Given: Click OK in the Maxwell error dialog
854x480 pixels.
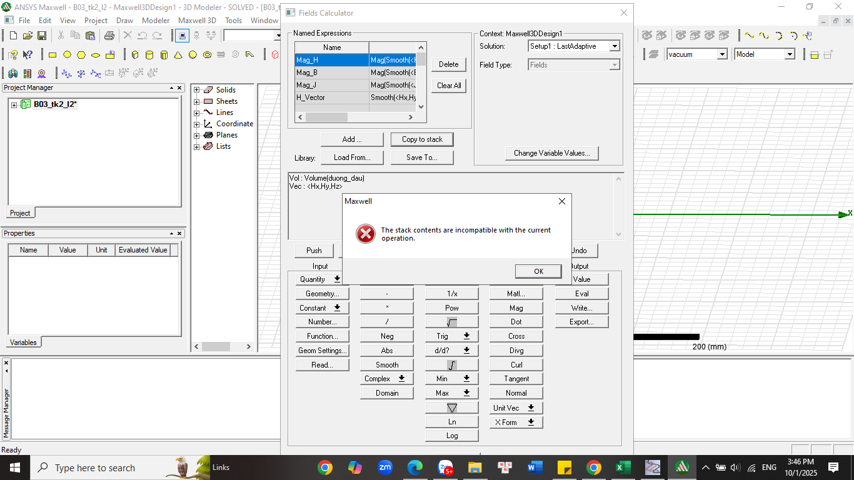Looking at the screenshot, I should (x=538, y=271).
